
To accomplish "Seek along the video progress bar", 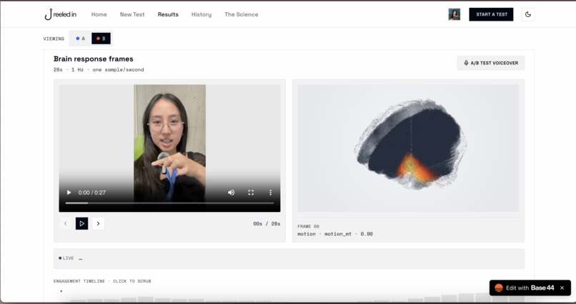I will (x=169, y=203).
